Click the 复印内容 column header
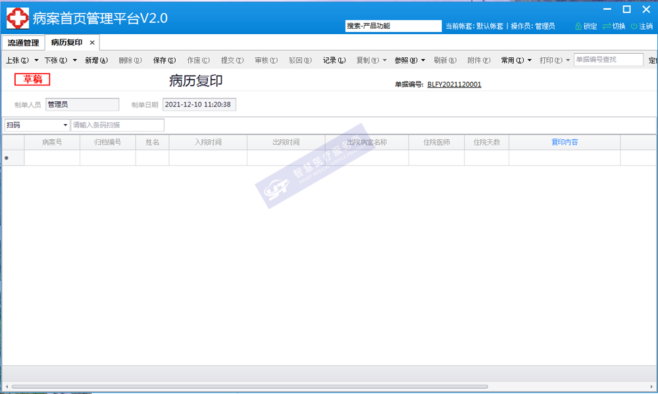658x394 pixels. click(565, 142)
